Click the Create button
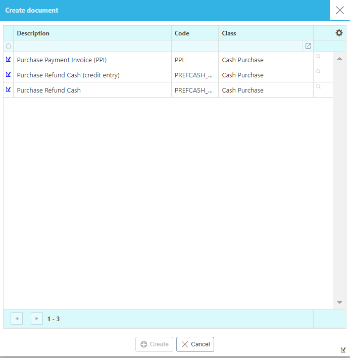 155,344
